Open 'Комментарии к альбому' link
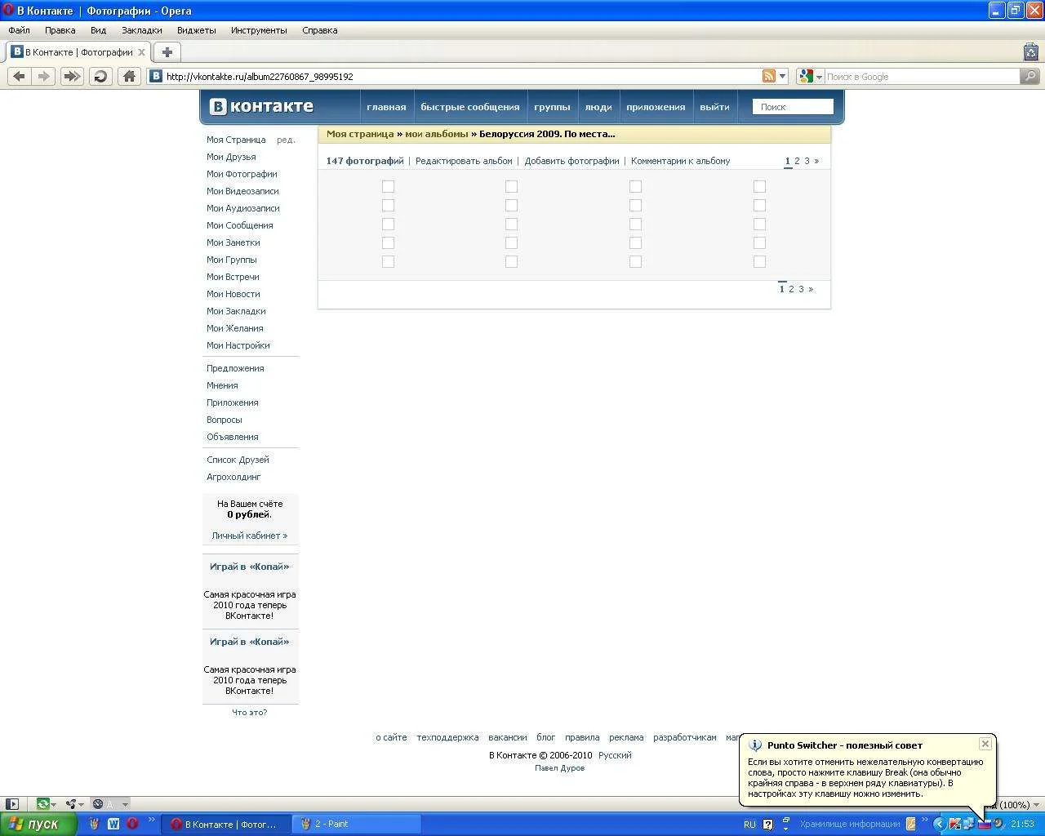 [680, 161]
